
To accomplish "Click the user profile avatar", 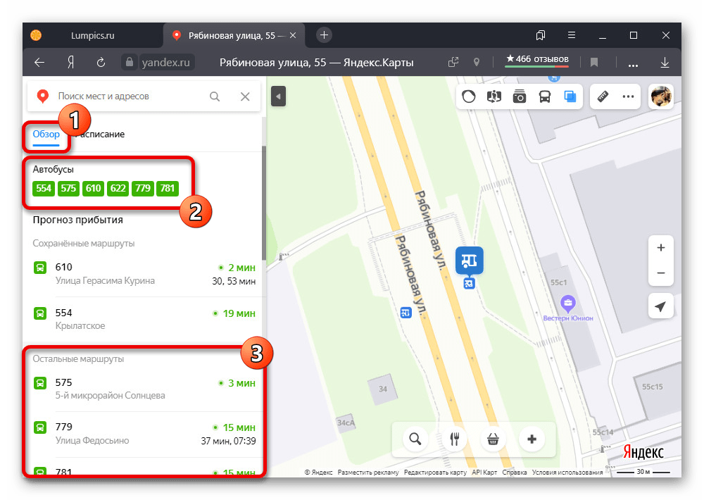I will [660, 96].
